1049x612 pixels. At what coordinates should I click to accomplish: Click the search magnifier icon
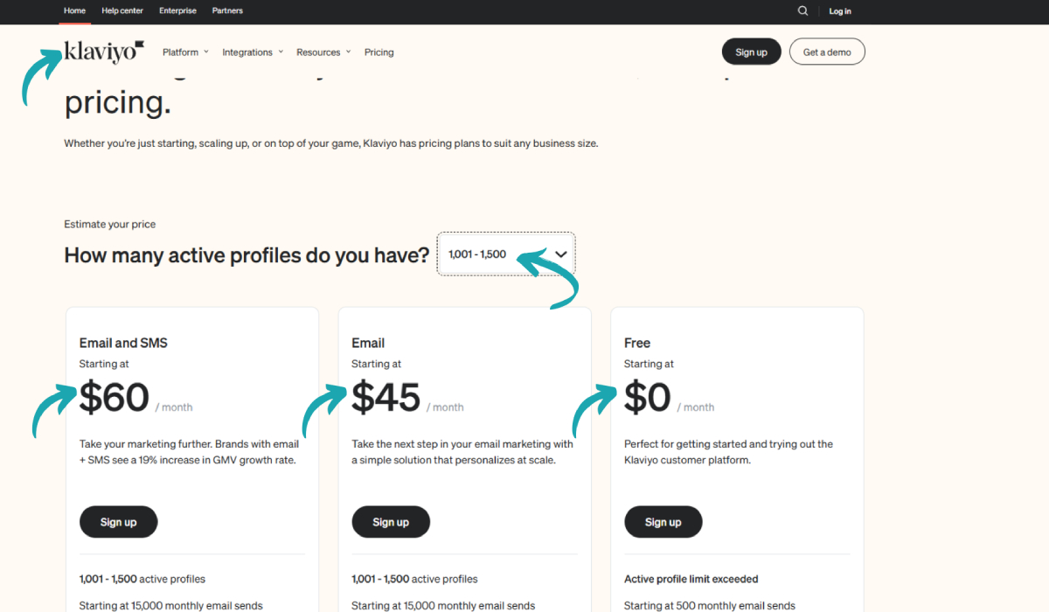(x=802, y=10)
